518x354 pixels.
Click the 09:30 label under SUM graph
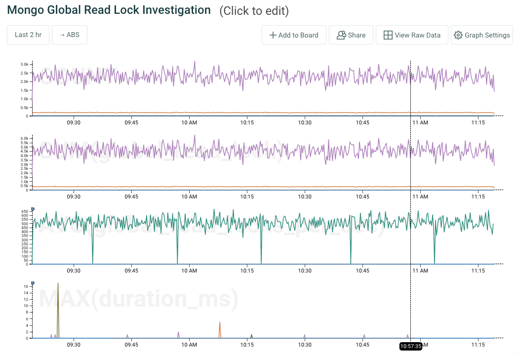coord(74,197)
